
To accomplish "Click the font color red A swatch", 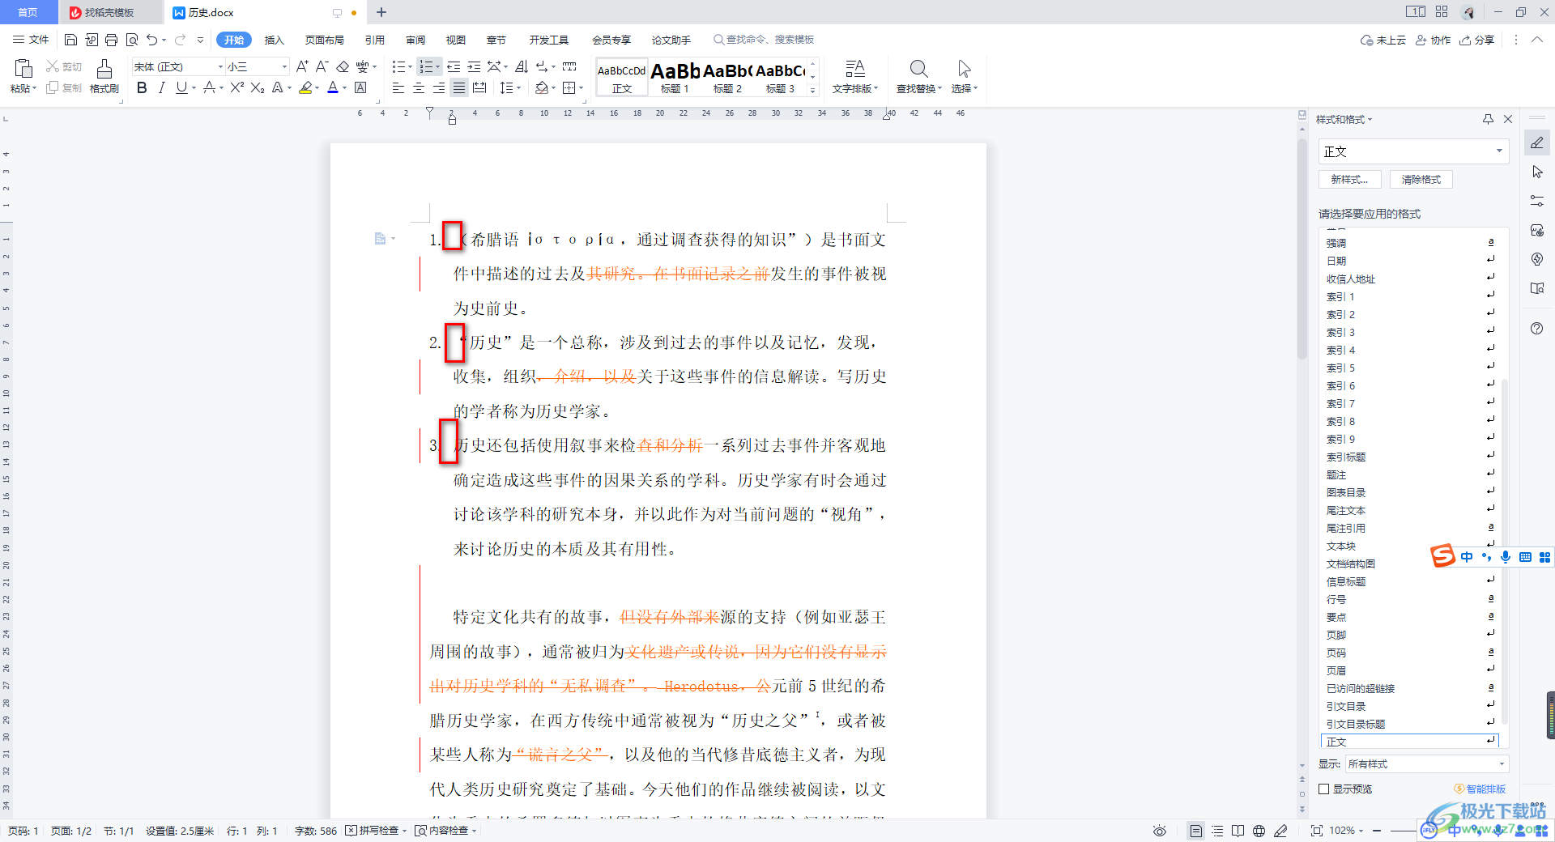I will point(332,87).
